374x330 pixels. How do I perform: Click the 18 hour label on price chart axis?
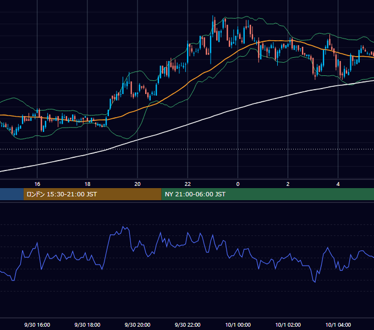[87, 184]
